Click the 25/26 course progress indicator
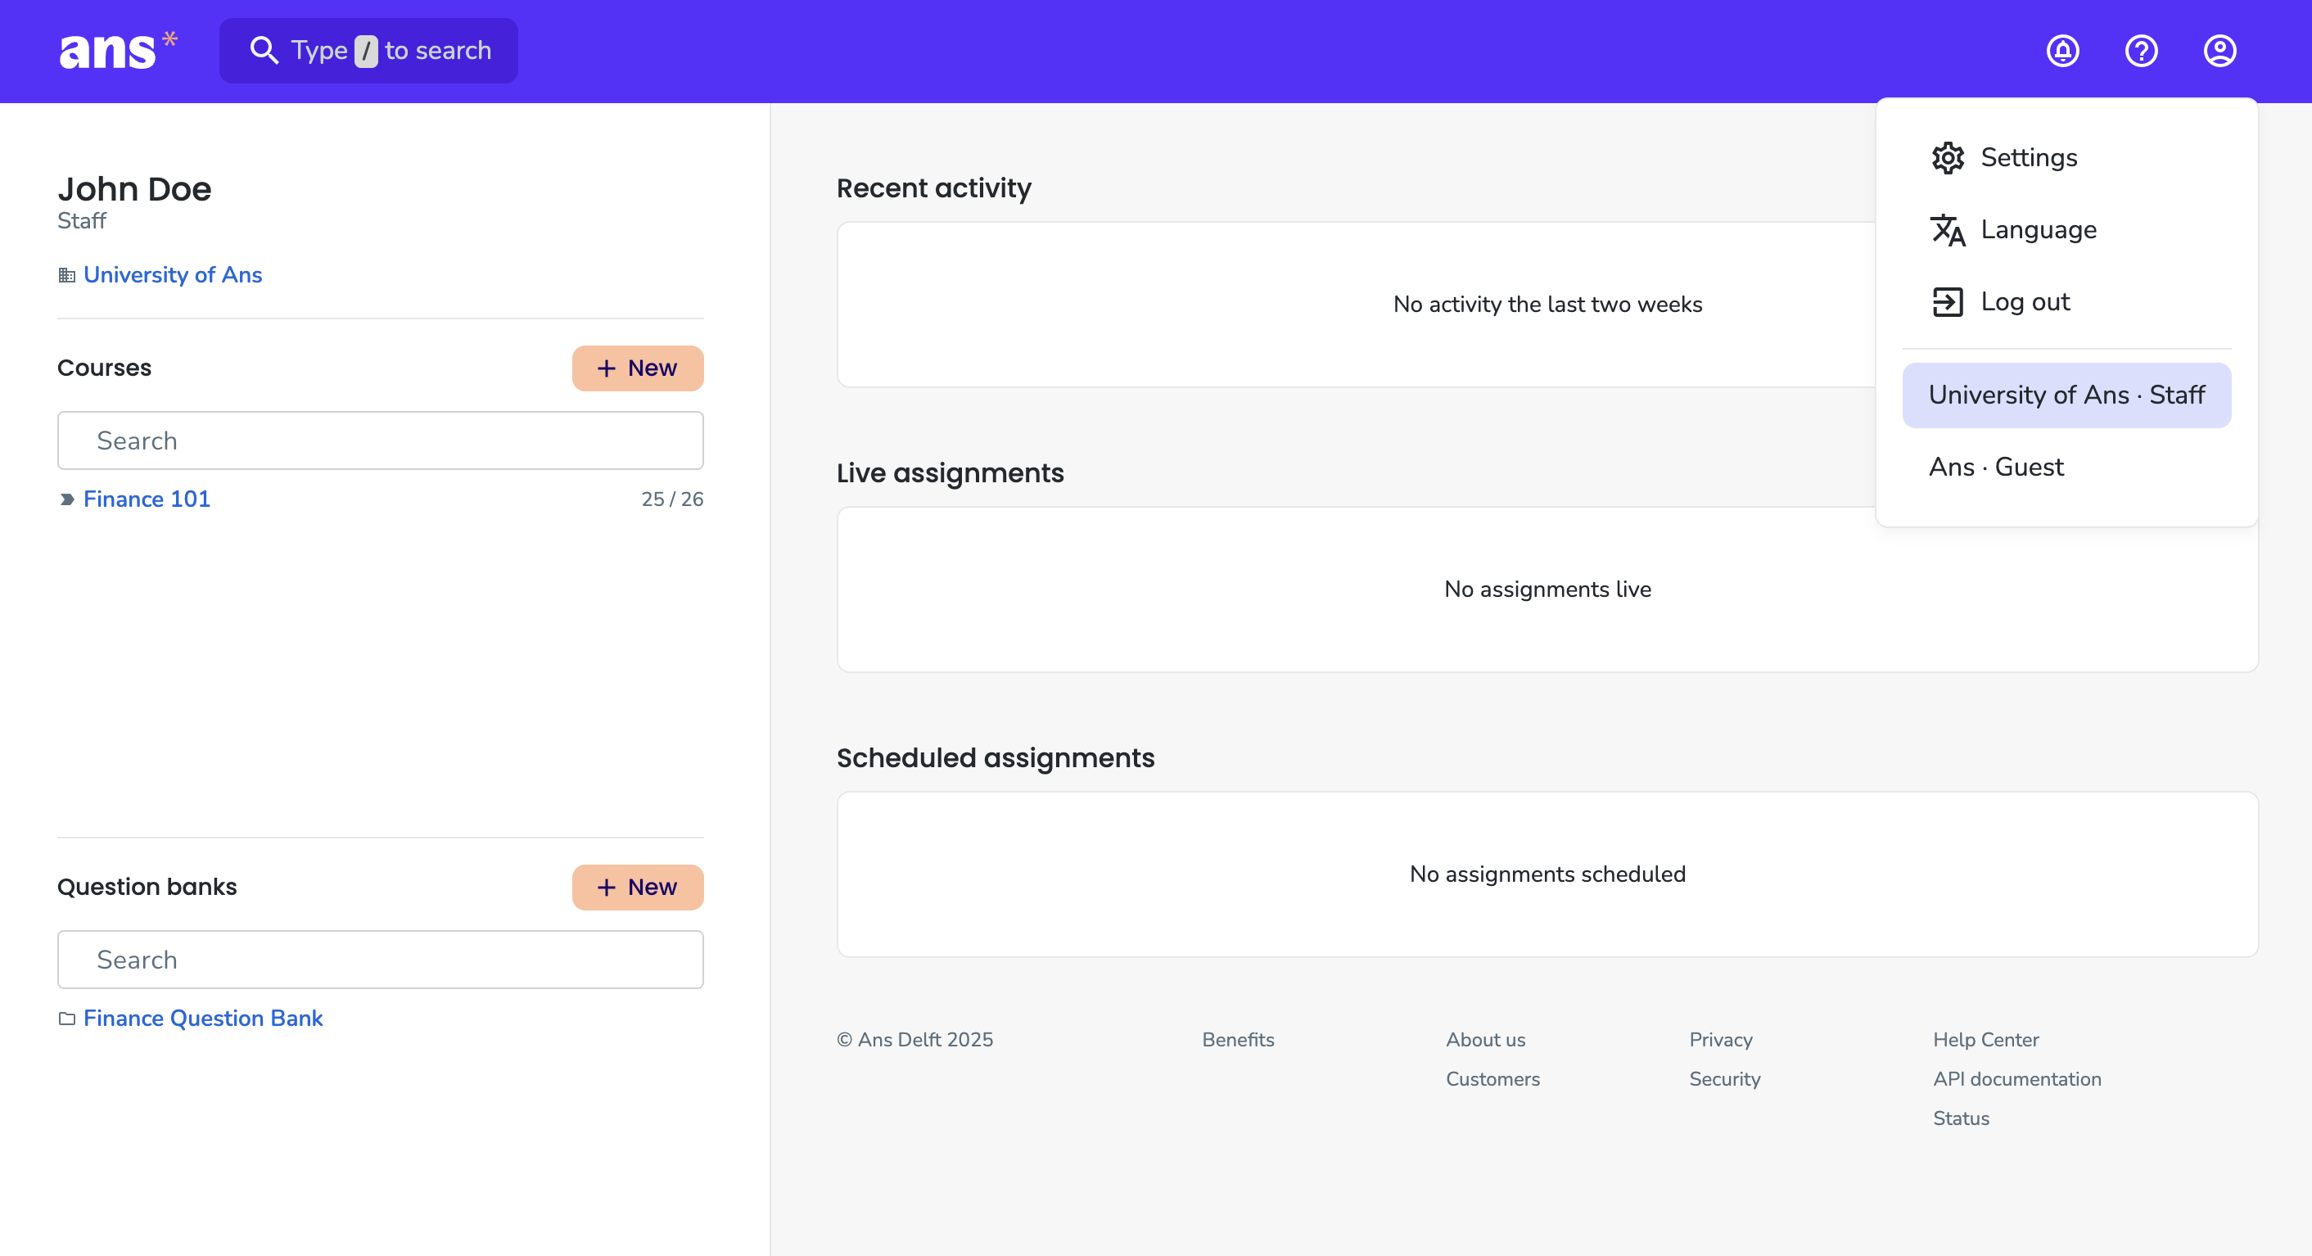The image size is (2312, 1256). click(672, 499)
